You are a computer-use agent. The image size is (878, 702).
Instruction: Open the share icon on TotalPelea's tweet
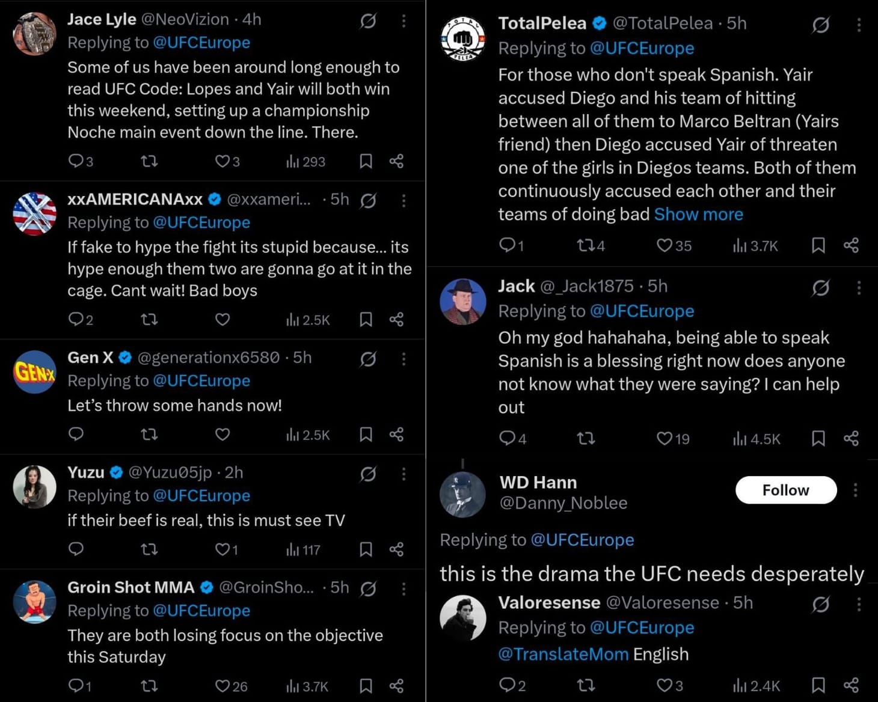tap(852, 245)
